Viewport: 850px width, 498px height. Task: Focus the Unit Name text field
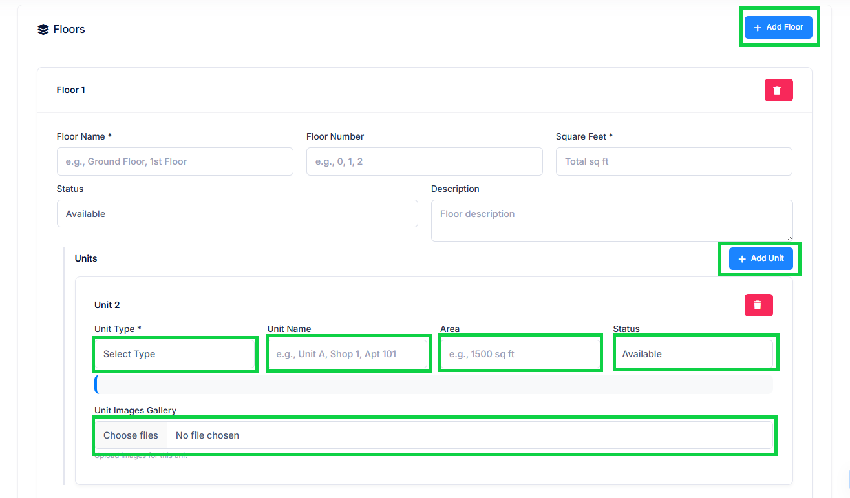[x=348, y=354]
